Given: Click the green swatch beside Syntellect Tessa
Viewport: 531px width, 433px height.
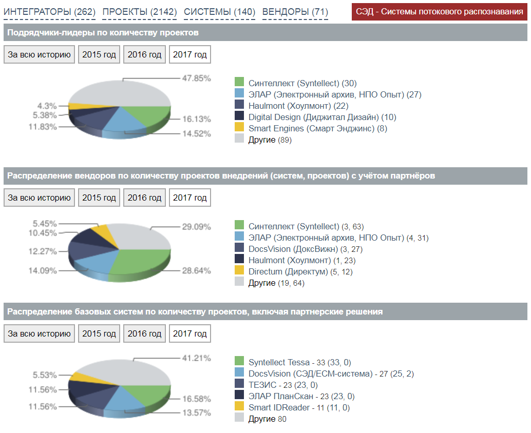Looking at the screenshot, I should click(239, 361).
